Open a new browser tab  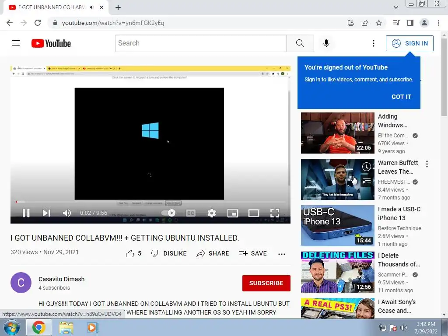118,7
